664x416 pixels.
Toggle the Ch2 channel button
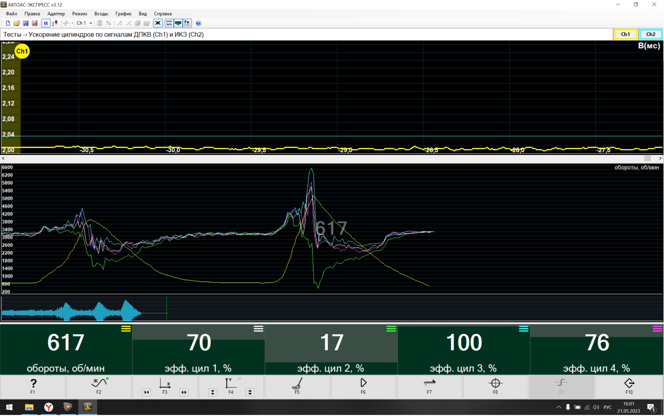[x=651, y=34]
